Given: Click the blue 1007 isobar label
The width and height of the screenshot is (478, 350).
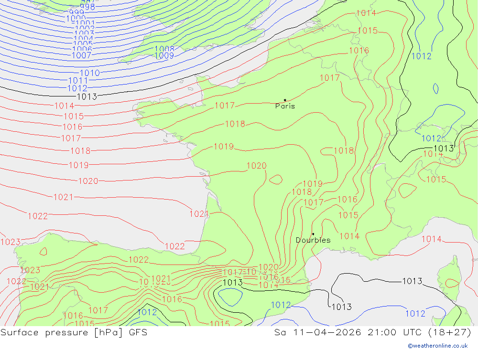Looking at the screenshot, I should click(81, 55).
